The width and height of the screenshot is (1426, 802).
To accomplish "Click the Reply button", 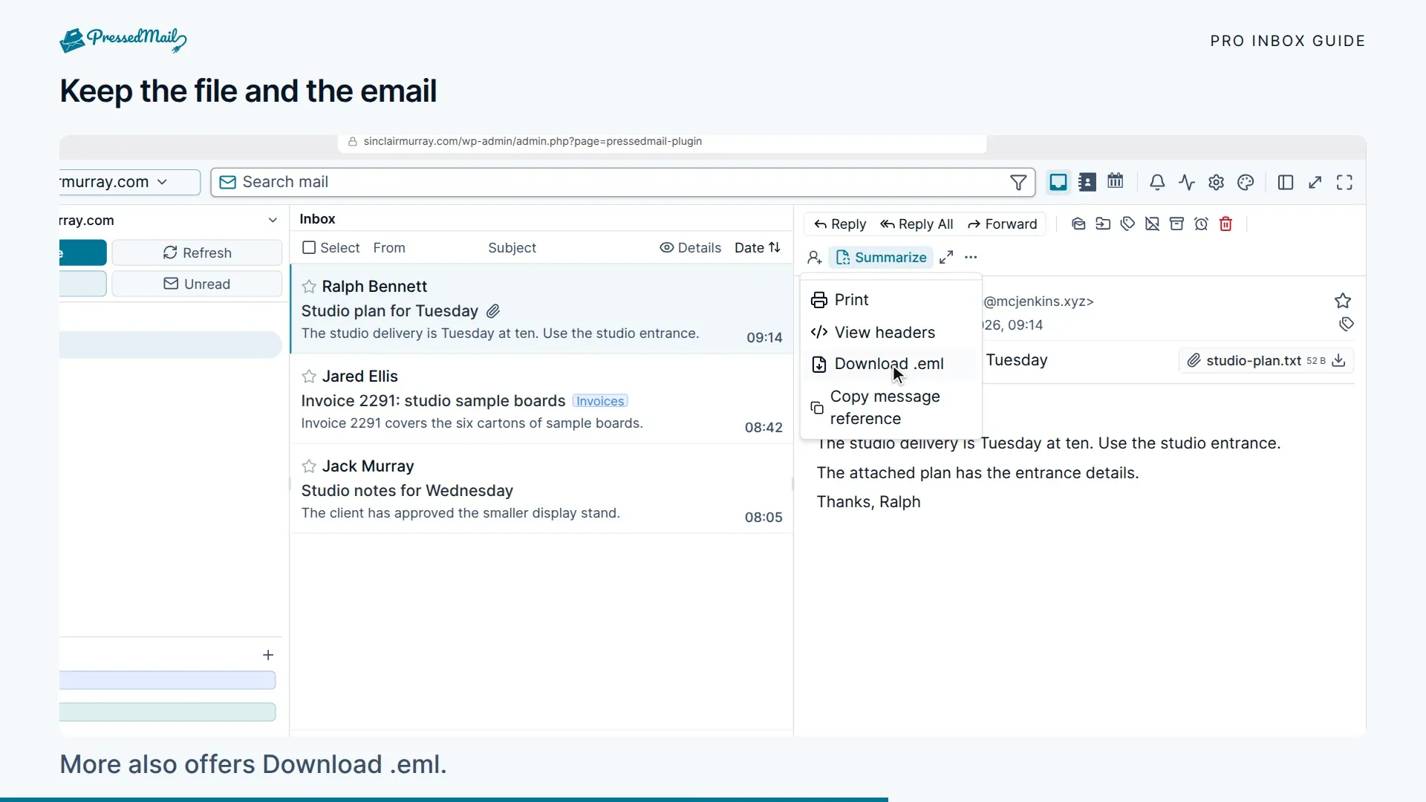I will point(840,224).
